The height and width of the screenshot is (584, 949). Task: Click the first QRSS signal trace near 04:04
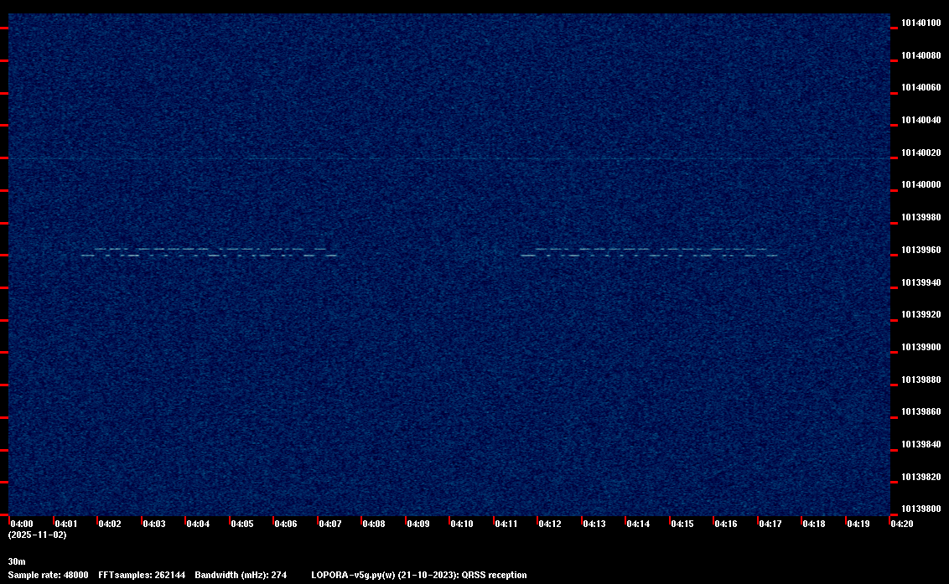click(209, 252)
